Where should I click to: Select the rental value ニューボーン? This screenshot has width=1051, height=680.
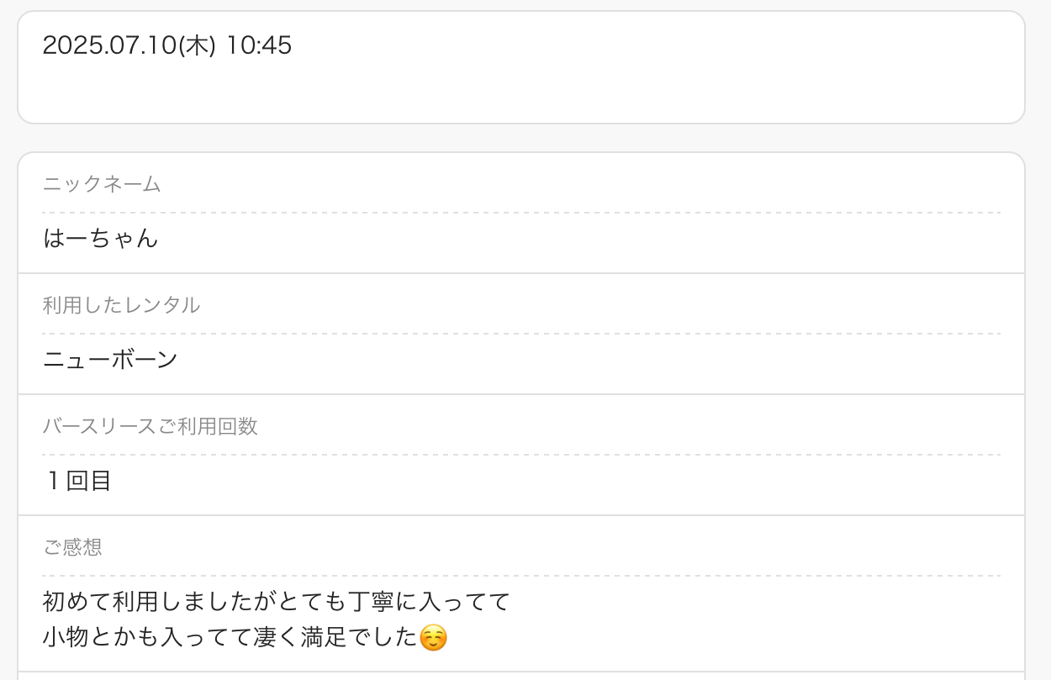(x=110, y=359)
